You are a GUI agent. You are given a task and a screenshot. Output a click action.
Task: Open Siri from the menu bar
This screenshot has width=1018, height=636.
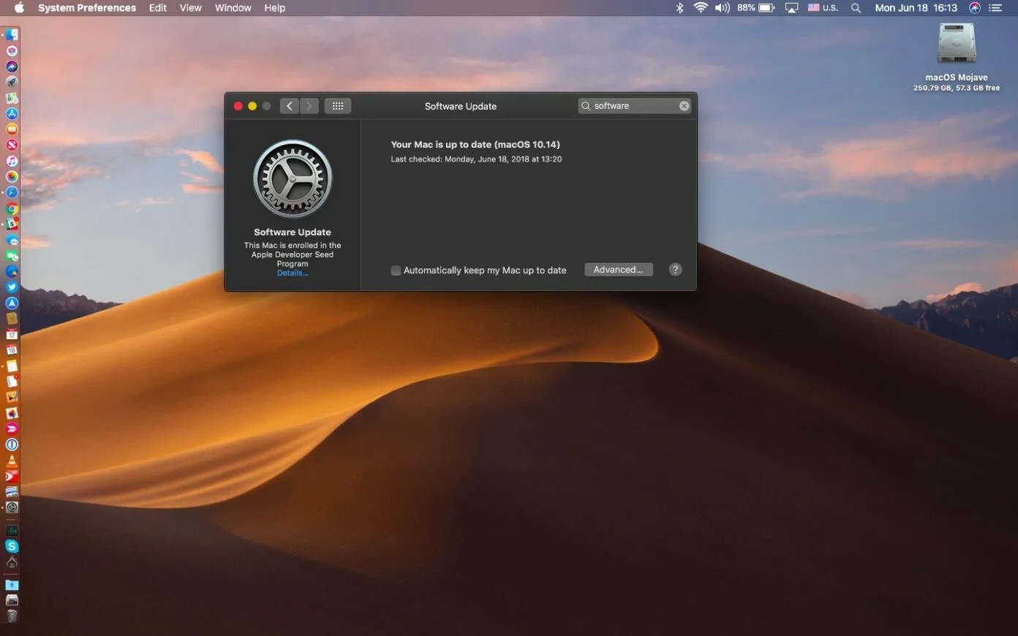coord(973,8)
